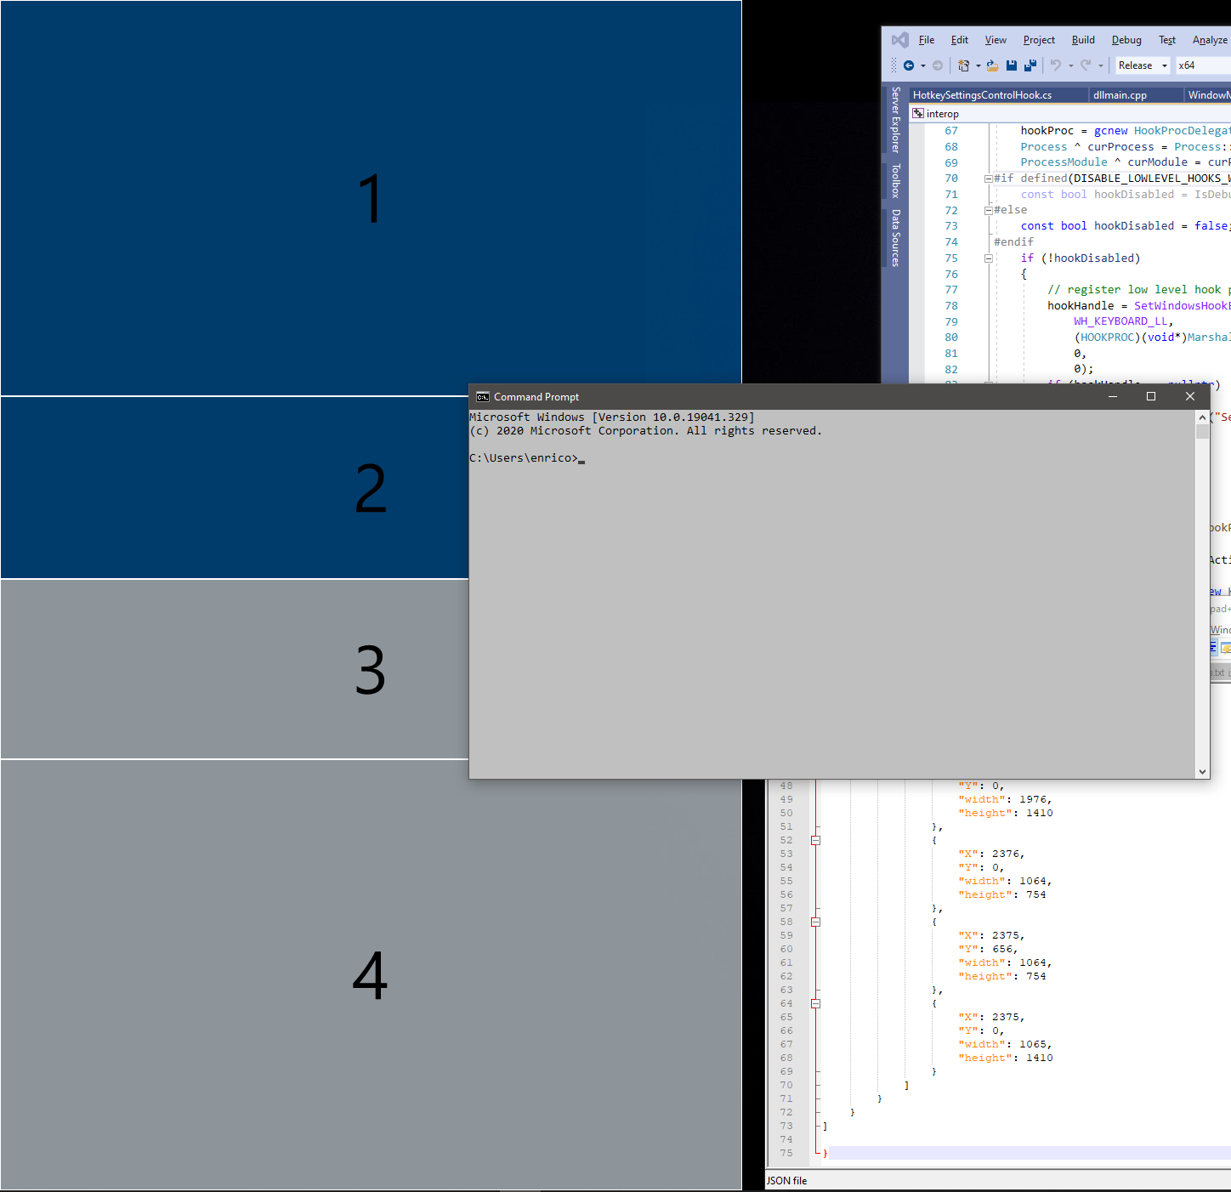Click line number 75 in JSON editor
1231x1192 pixels.
click(786, 1153)
